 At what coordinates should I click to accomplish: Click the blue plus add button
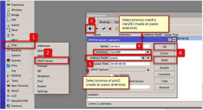(90, 29)
